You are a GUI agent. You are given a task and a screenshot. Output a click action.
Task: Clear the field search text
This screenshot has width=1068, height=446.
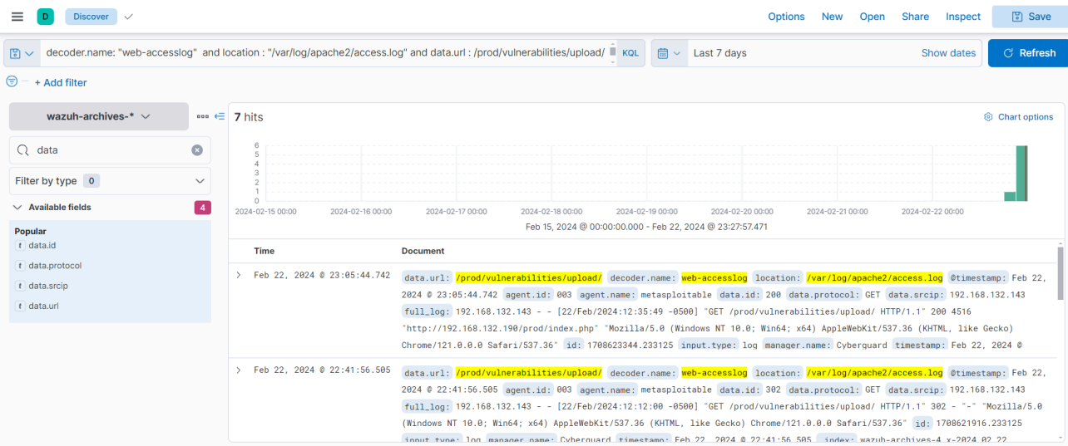point(197,150)
